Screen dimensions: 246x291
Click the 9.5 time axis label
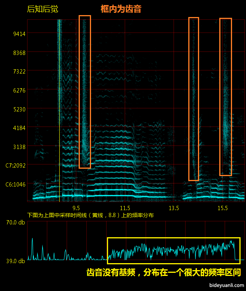point(76,208)
